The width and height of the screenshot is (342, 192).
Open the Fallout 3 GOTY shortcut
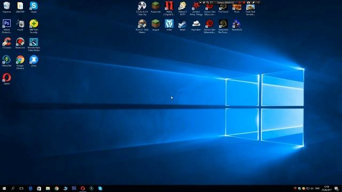coord(183,9)
